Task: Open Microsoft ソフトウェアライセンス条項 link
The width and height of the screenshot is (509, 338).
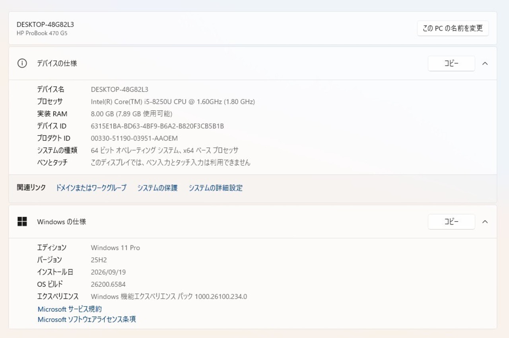Action: coord(87,319)
